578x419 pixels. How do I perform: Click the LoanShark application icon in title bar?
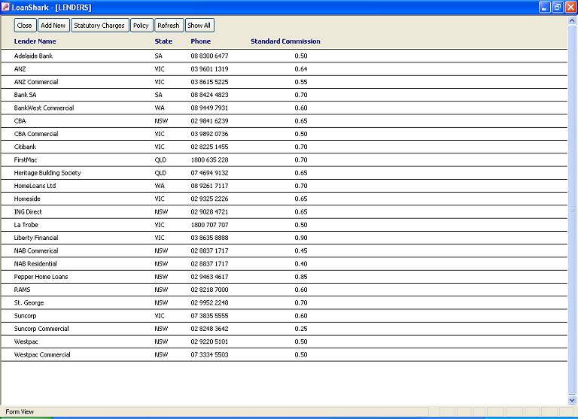coord(5,7)
